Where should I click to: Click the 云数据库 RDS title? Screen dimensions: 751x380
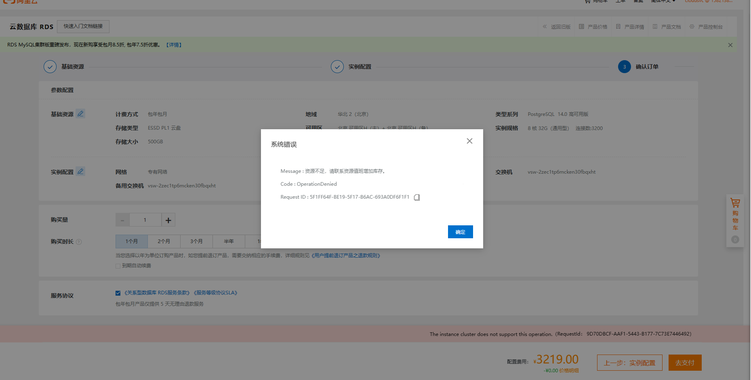coord(32,27)
